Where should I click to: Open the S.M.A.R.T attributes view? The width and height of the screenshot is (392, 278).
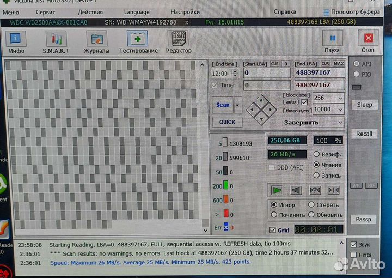pyautogui.click(x=56, y=40)
